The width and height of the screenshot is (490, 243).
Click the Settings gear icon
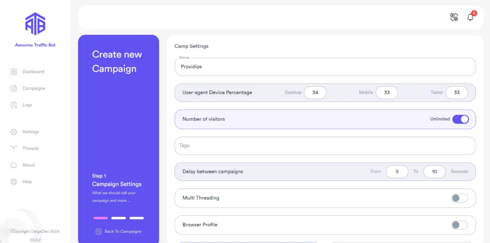[x=14, y=132]
